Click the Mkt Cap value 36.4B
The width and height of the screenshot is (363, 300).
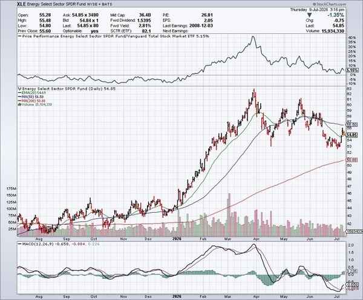click(x=145, y=15)
